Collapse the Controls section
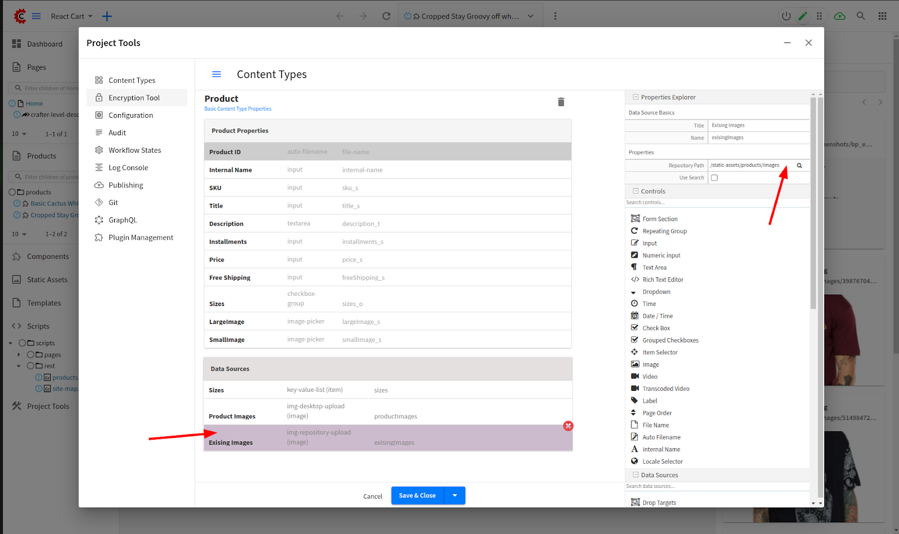 635,191
